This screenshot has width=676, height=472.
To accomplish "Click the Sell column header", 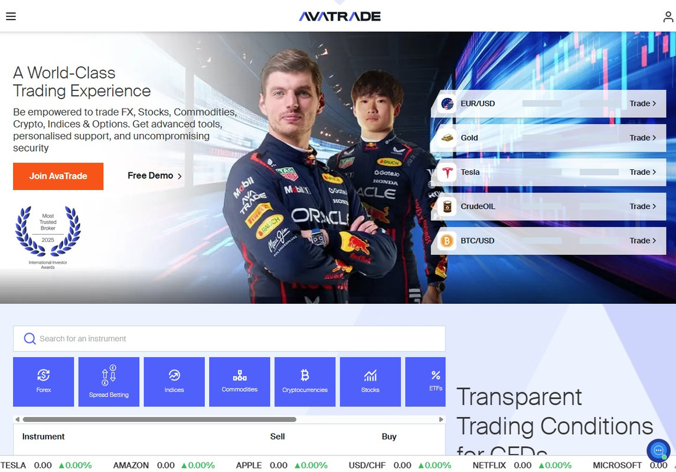I will pos(277,437).
